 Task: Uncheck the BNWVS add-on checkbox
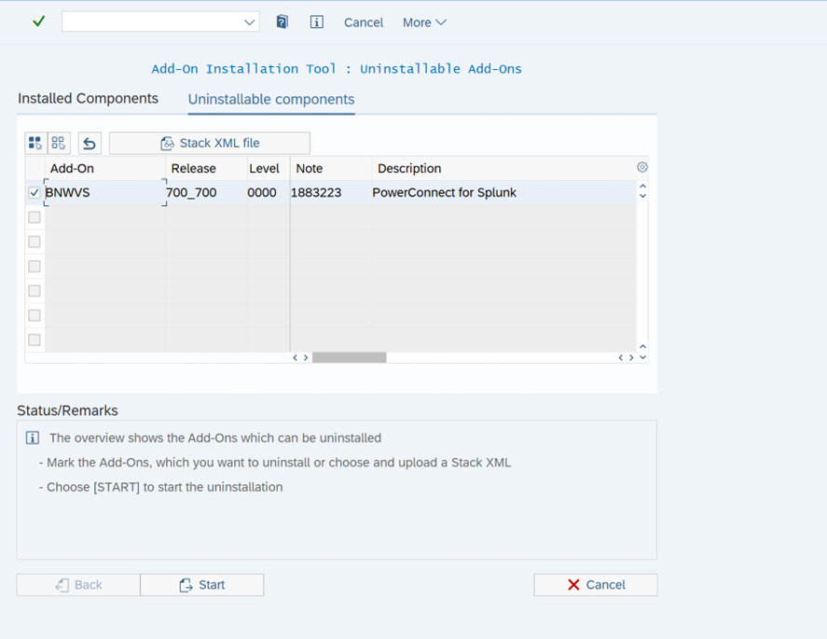tap(34, 193)
